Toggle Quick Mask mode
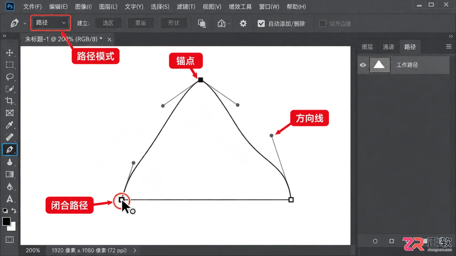This screenshot has height=256, width=456. click(x=9, y=240)
